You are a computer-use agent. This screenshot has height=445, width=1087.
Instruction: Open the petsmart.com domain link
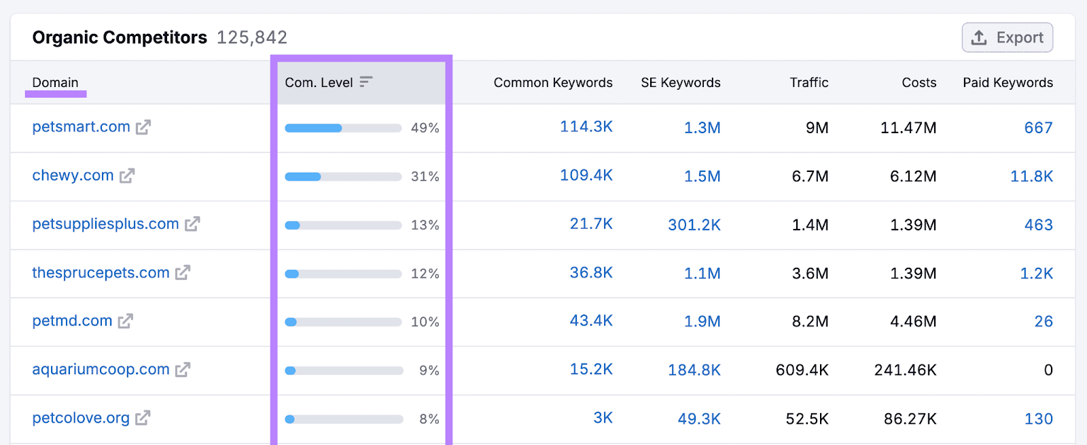tap(81, 127)
